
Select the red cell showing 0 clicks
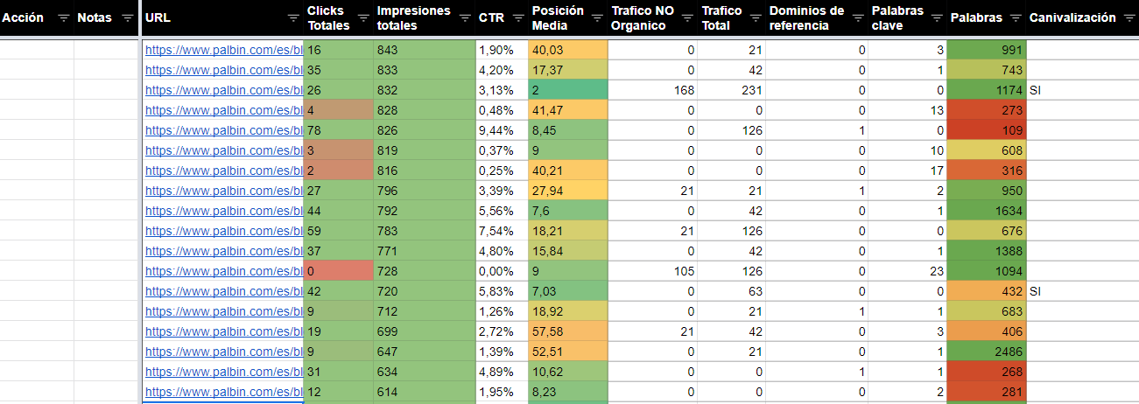(x=338, y=272)
